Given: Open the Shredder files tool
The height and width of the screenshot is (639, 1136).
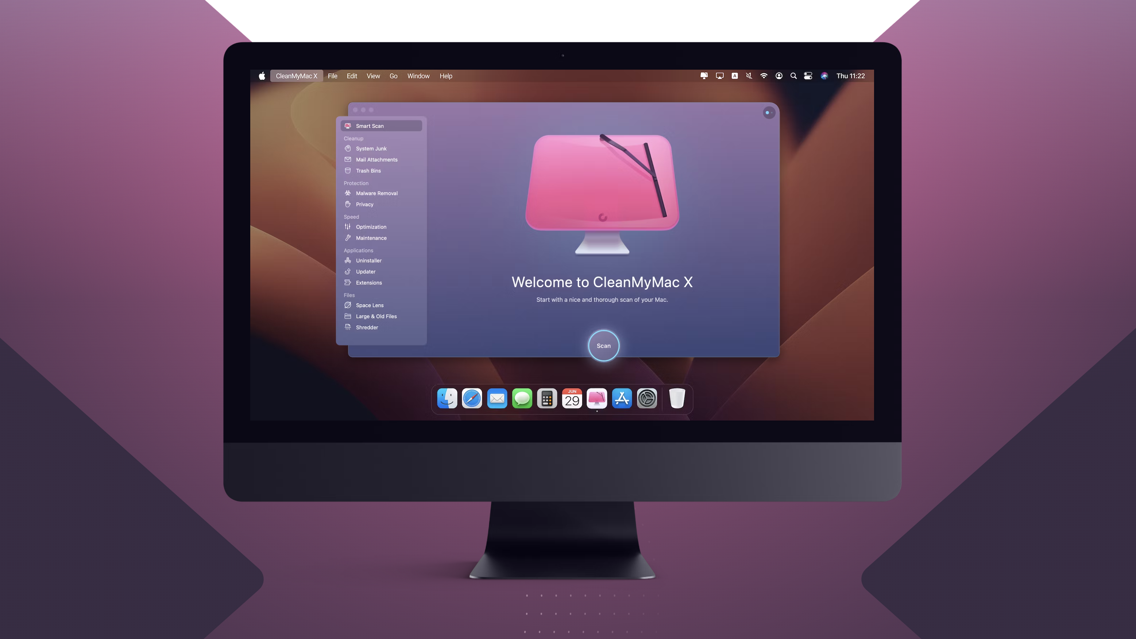Looking at the screenshot, I should (367, 326).
